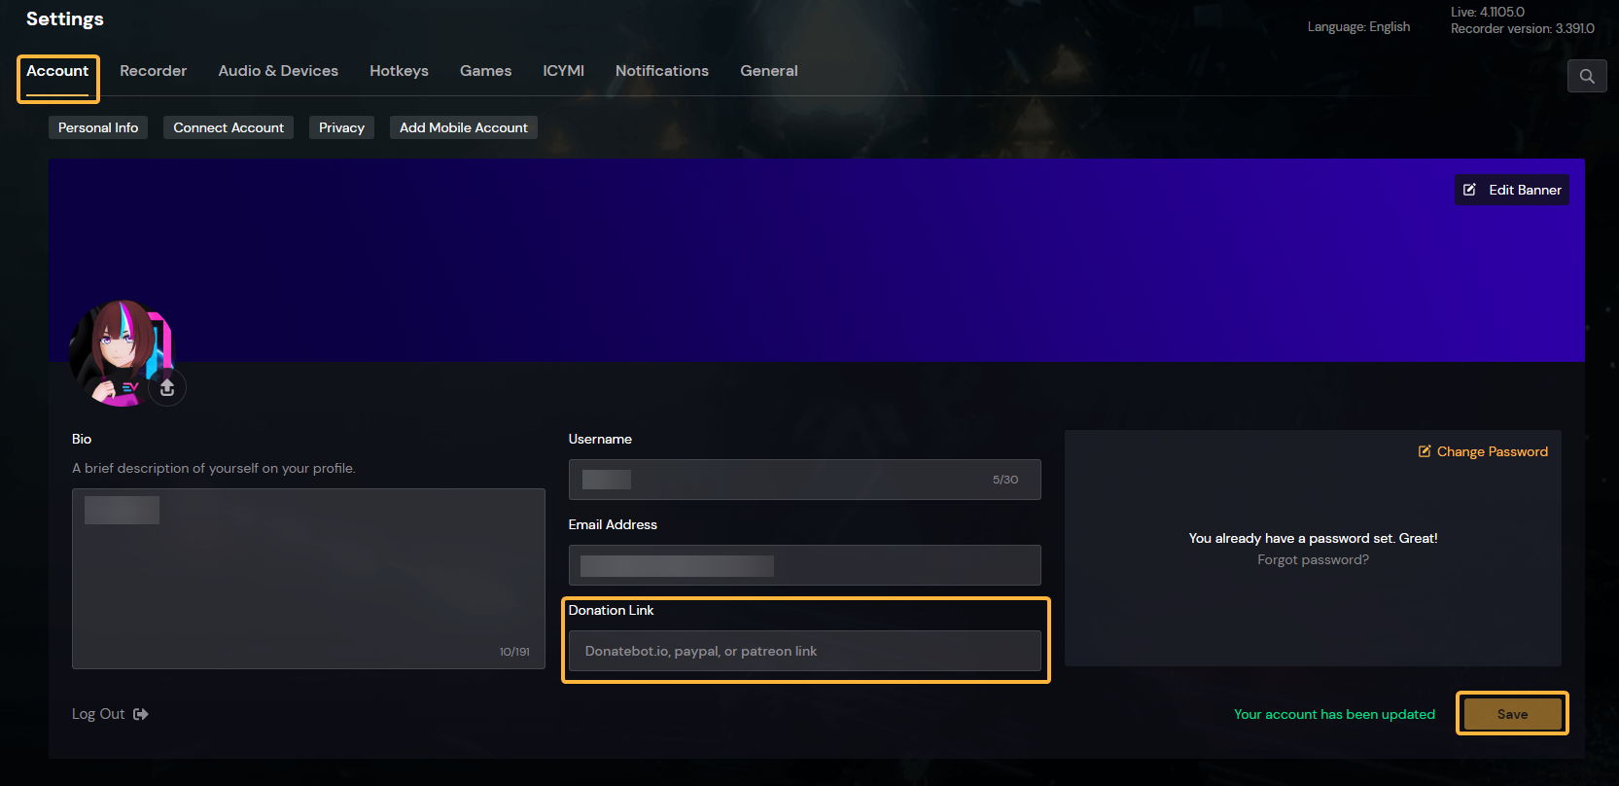1619x786 pixels.
Task: Click the 'Your account has been updated' message
Action: (1334, 714)
